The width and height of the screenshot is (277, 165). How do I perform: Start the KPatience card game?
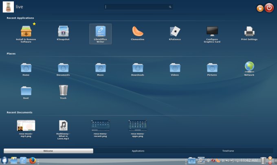coord(175,32)
